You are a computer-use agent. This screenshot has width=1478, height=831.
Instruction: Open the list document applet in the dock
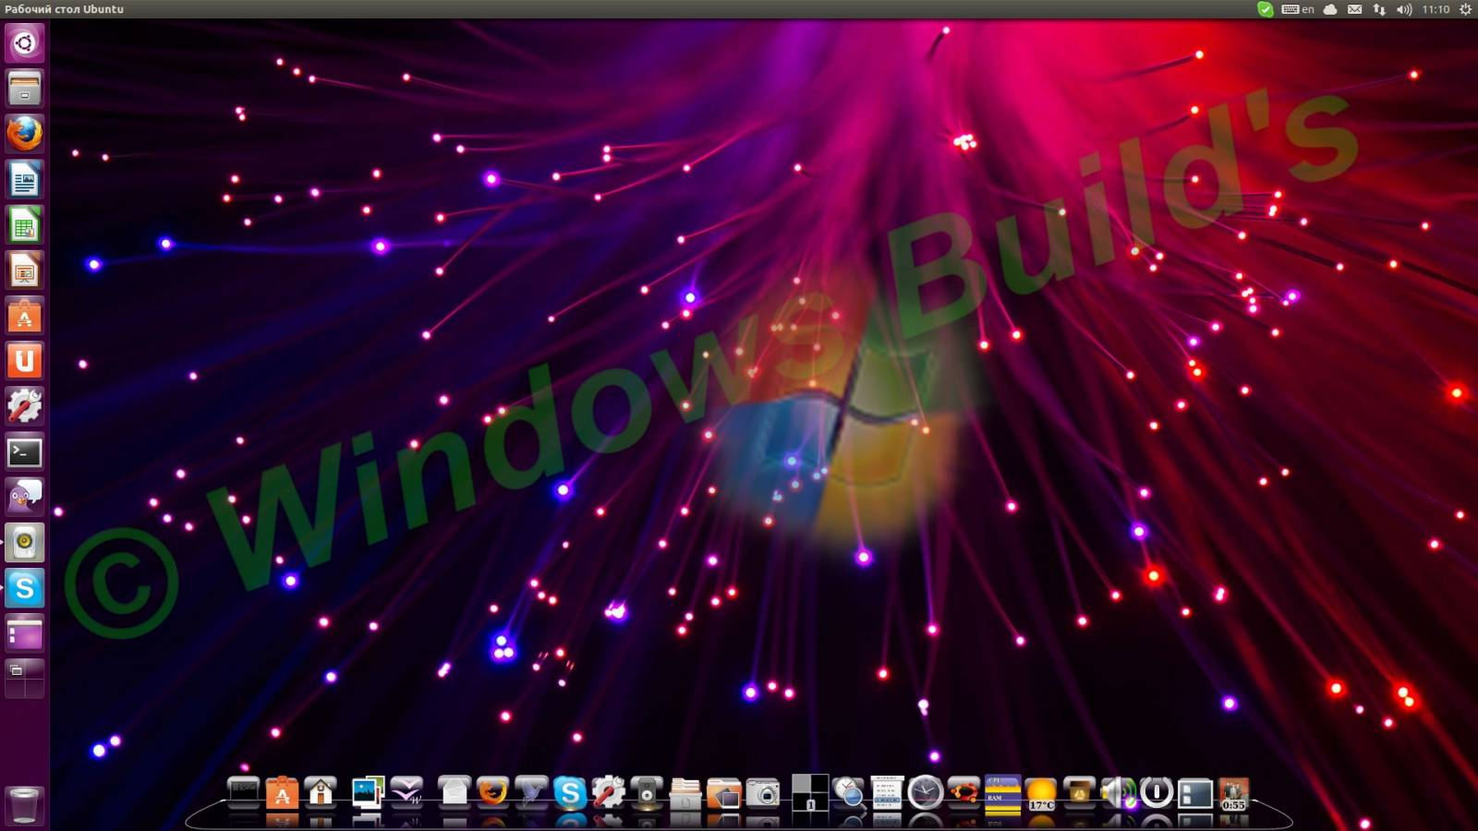tap(887, 793)
